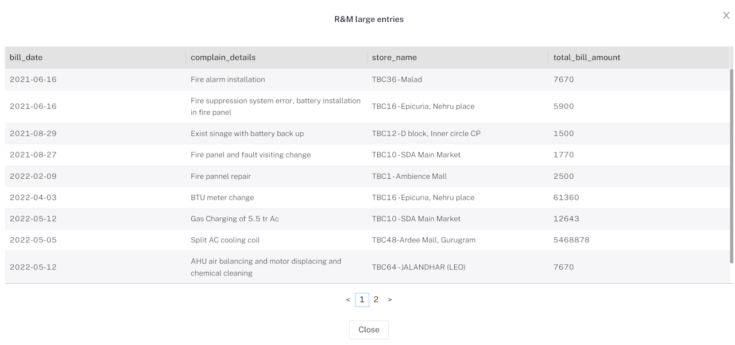Click the Close button
Viewport: 735px width, 345px height.
coord(369,330)
